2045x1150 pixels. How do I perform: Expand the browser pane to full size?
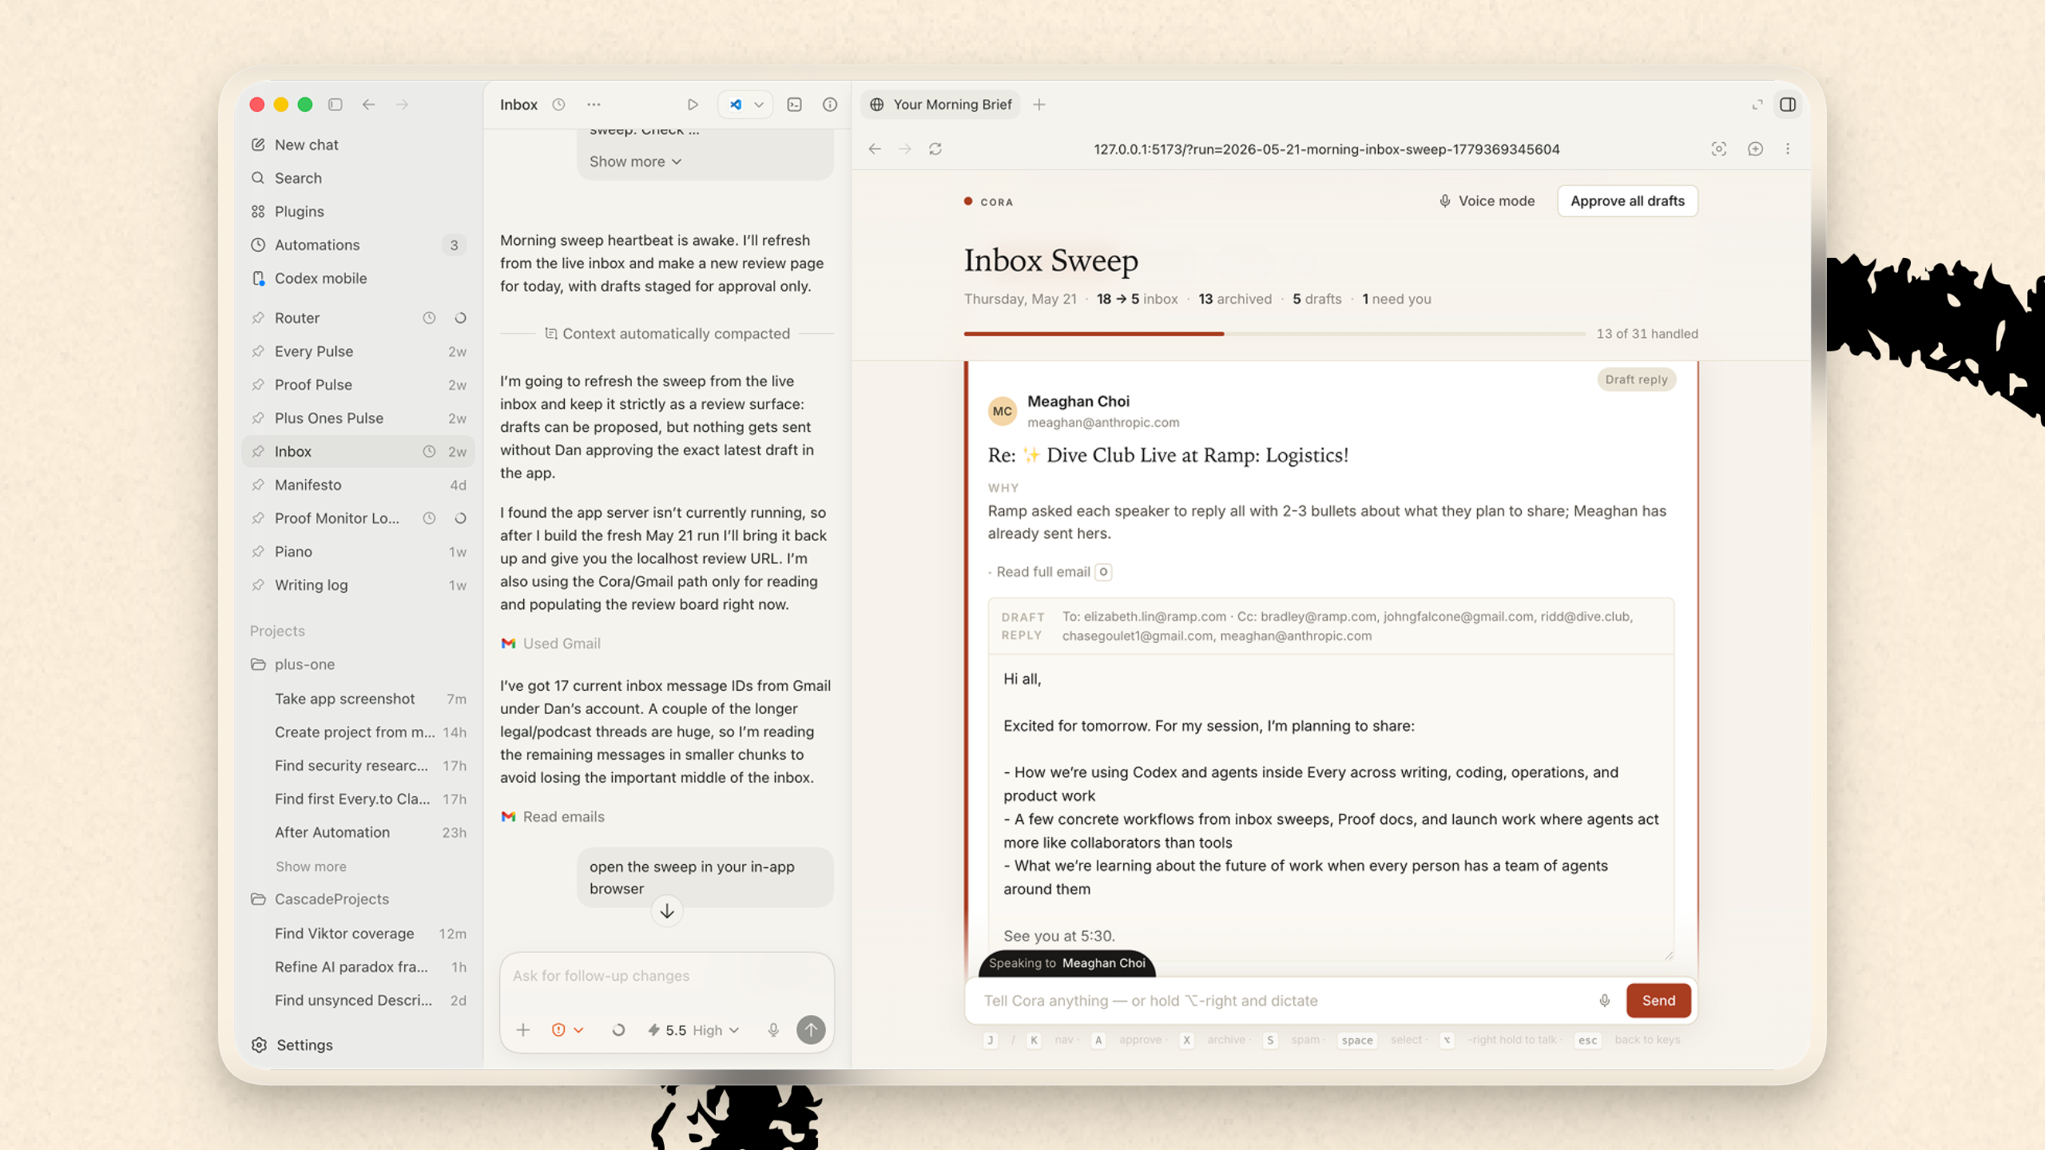(1757, 105)
